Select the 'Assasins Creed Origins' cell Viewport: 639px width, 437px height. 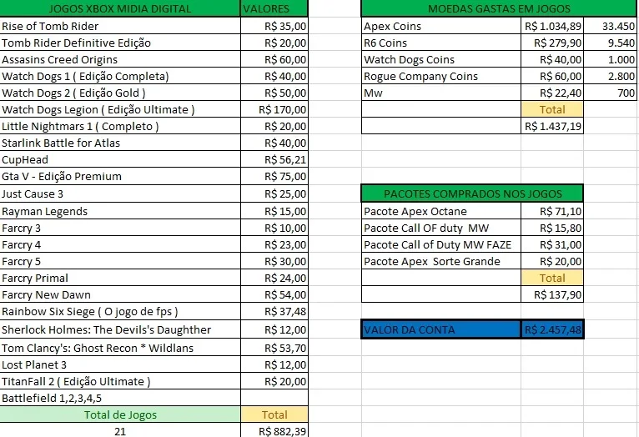(120, 59)
